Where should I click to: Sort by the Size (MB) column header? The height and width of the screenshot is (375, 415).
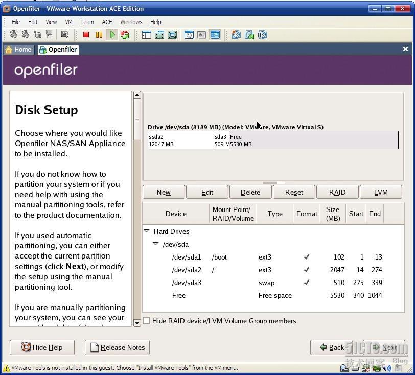coord(333,214)
